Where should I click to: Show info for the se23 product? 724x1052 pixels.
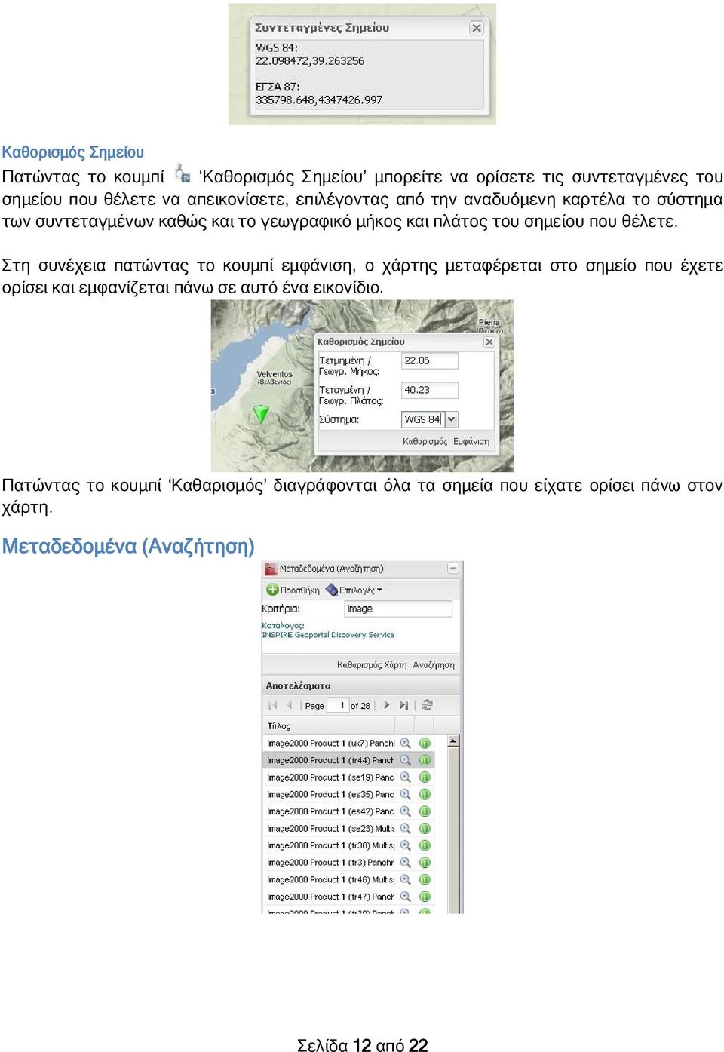[x=425, y=828]
